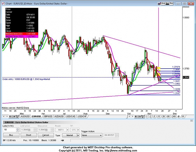This screenshot has height=152, width=196.
Task: Select the 15 minute timeframe tab
Action: (159, 117)
